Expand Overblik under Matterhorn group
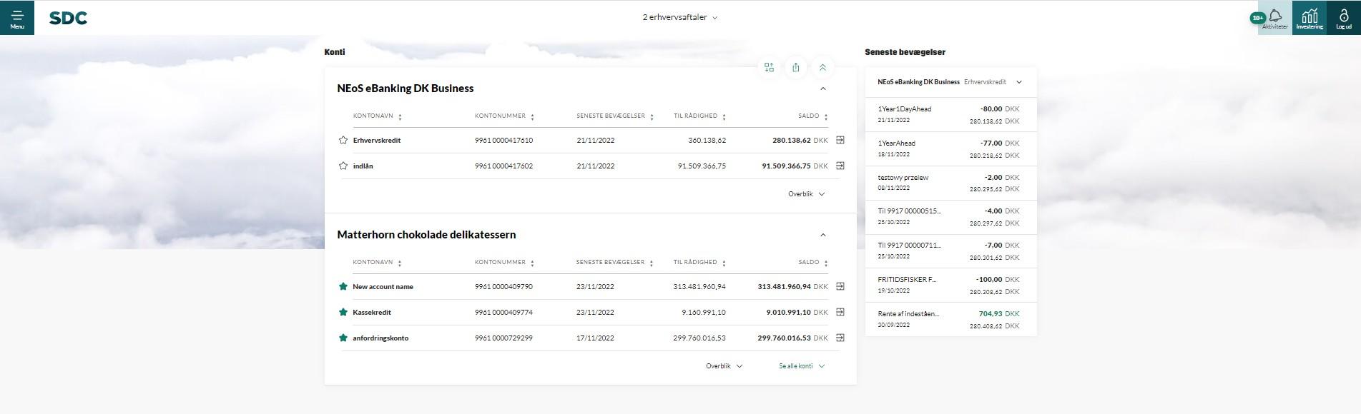Viewport: 1361px width, 414px height. [x=724, y=366]
